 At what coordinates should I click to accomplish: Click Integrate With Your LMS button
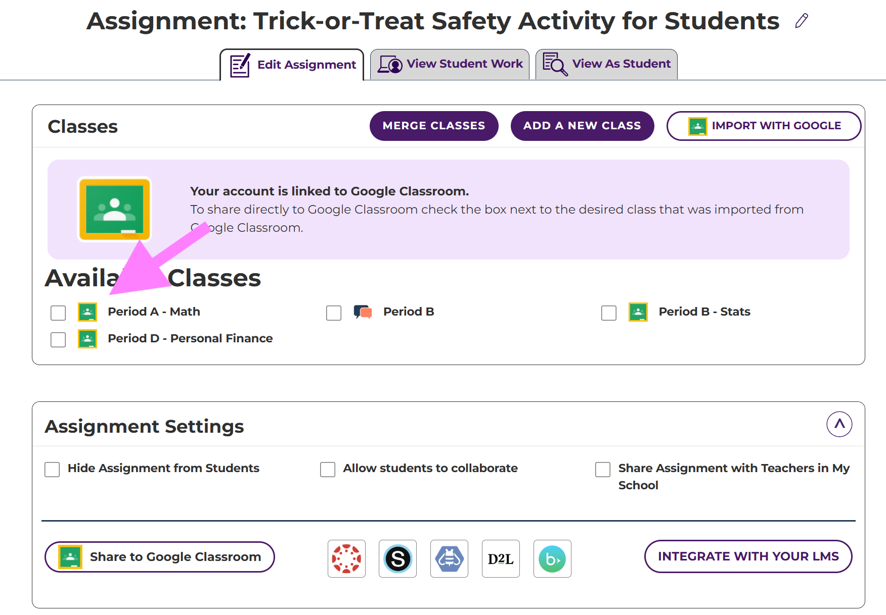(748, 556)
